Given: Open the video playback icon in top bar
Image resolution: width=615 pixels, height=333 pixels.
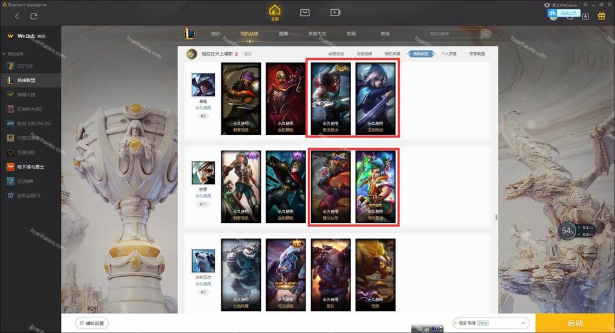Looking at the screenshot, I should (335, 12).
